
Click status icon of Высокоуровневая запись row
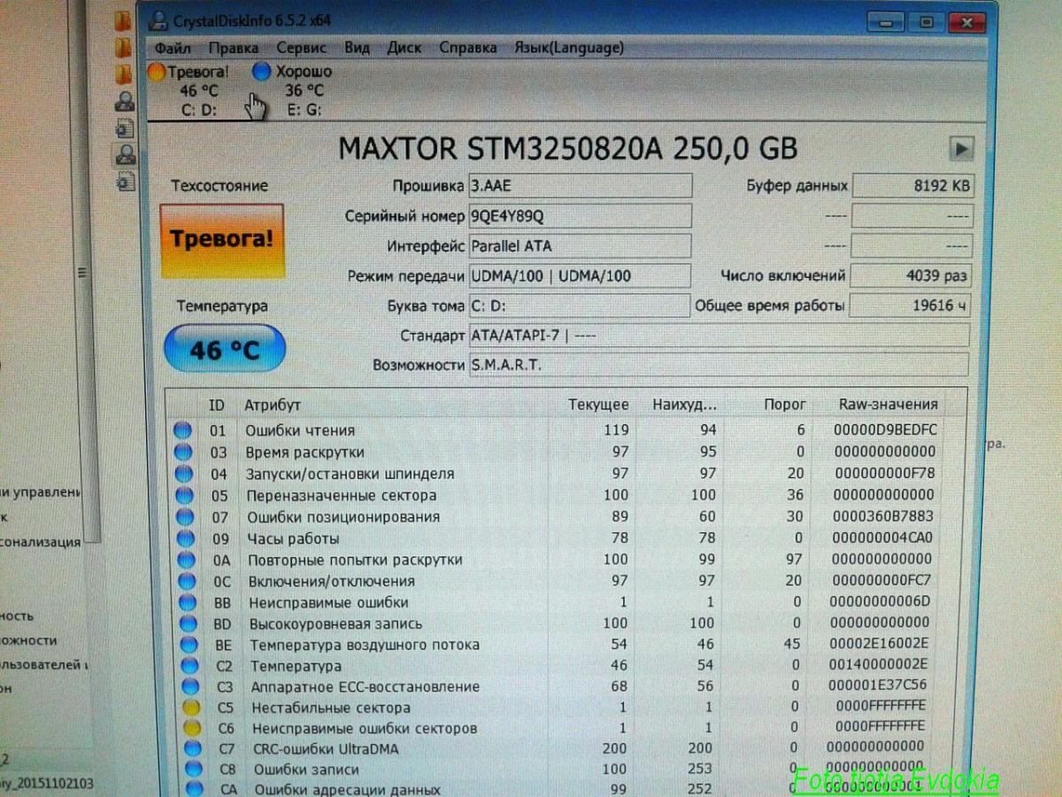[x=188, y=623]
